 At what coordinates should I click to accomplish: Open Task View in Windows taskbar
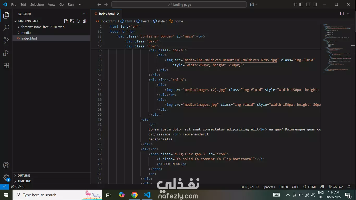[108, 195]
